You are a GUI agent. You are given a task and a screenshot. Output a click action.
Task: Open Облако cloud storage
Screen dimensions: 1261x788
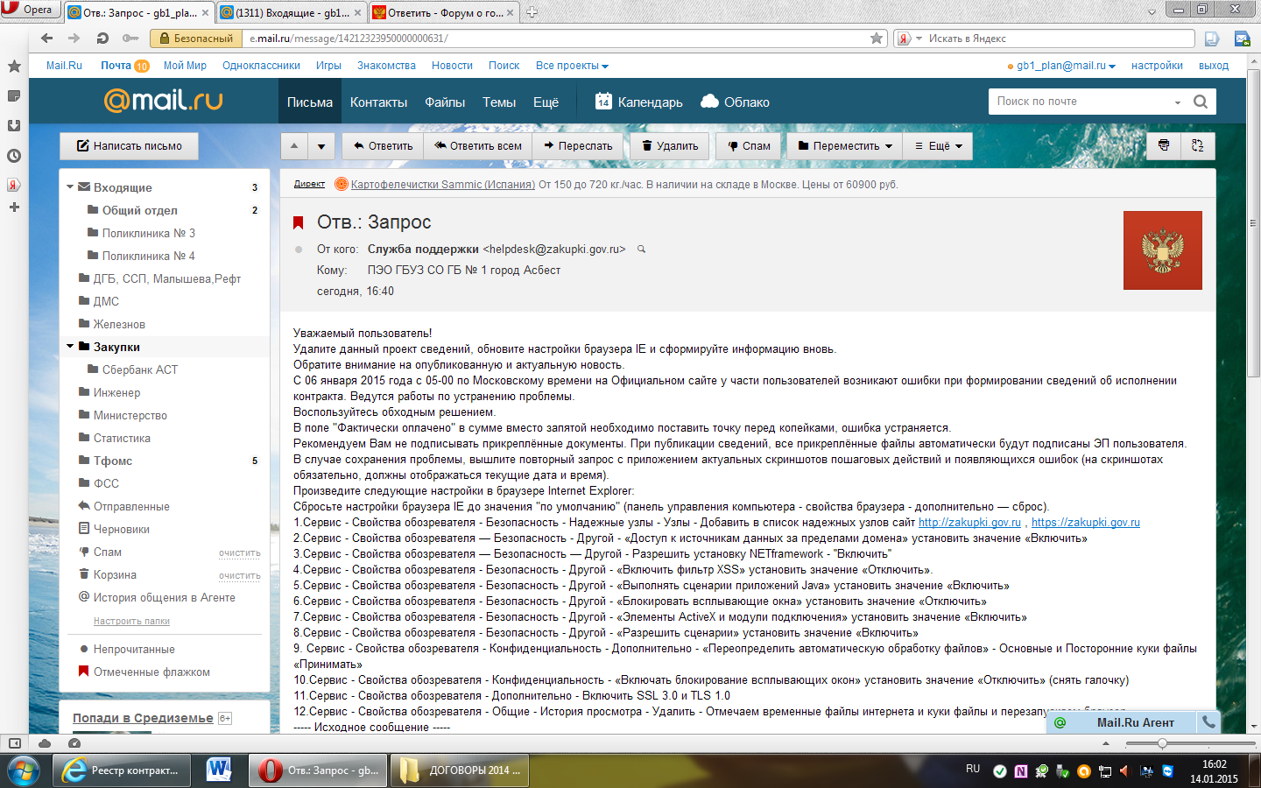point(735,102)
